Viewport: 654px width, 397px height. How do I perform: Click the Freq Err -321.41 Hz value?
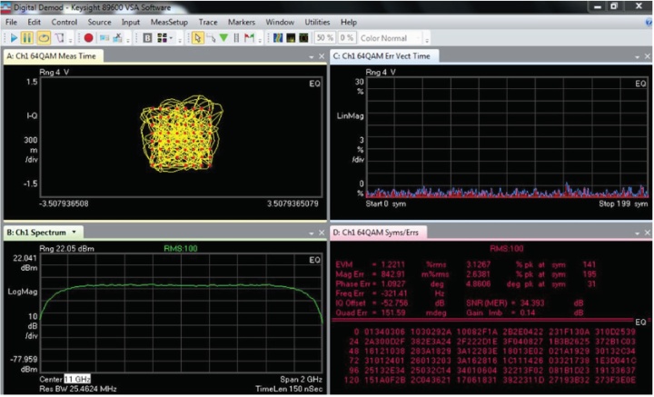[394, 293]
